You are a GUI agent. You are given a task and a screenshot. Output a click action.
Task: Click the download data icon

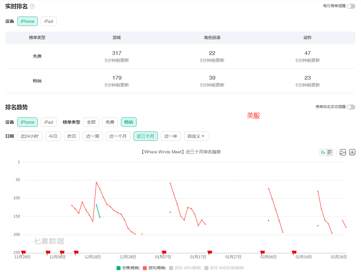(x=352, y=152)
